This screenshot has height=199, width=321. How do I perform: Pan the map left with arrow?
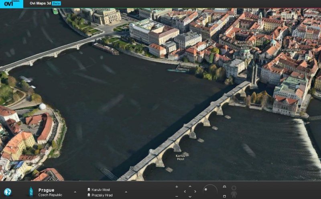click(x=185, y=191)
